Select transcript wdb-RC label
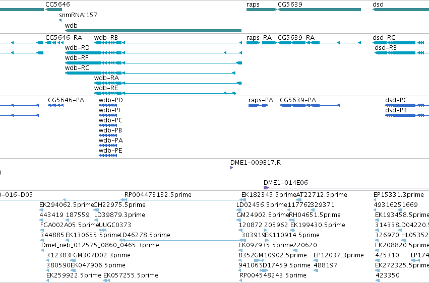 (x=77, y=68)
